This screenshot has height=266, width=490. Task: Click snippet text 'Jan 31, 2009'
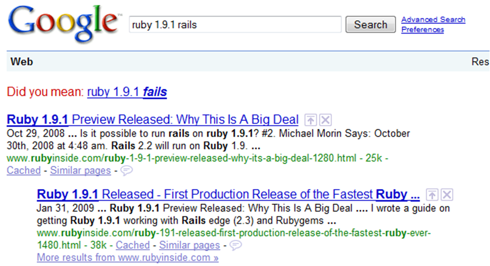65,208
